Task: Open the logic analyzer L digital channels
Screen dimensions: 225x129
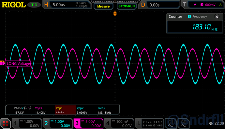Action: (149, 123)
